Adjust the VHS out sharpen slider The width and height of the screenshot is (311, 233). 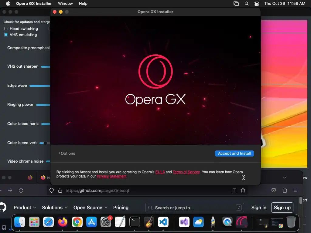coord(46,66)
